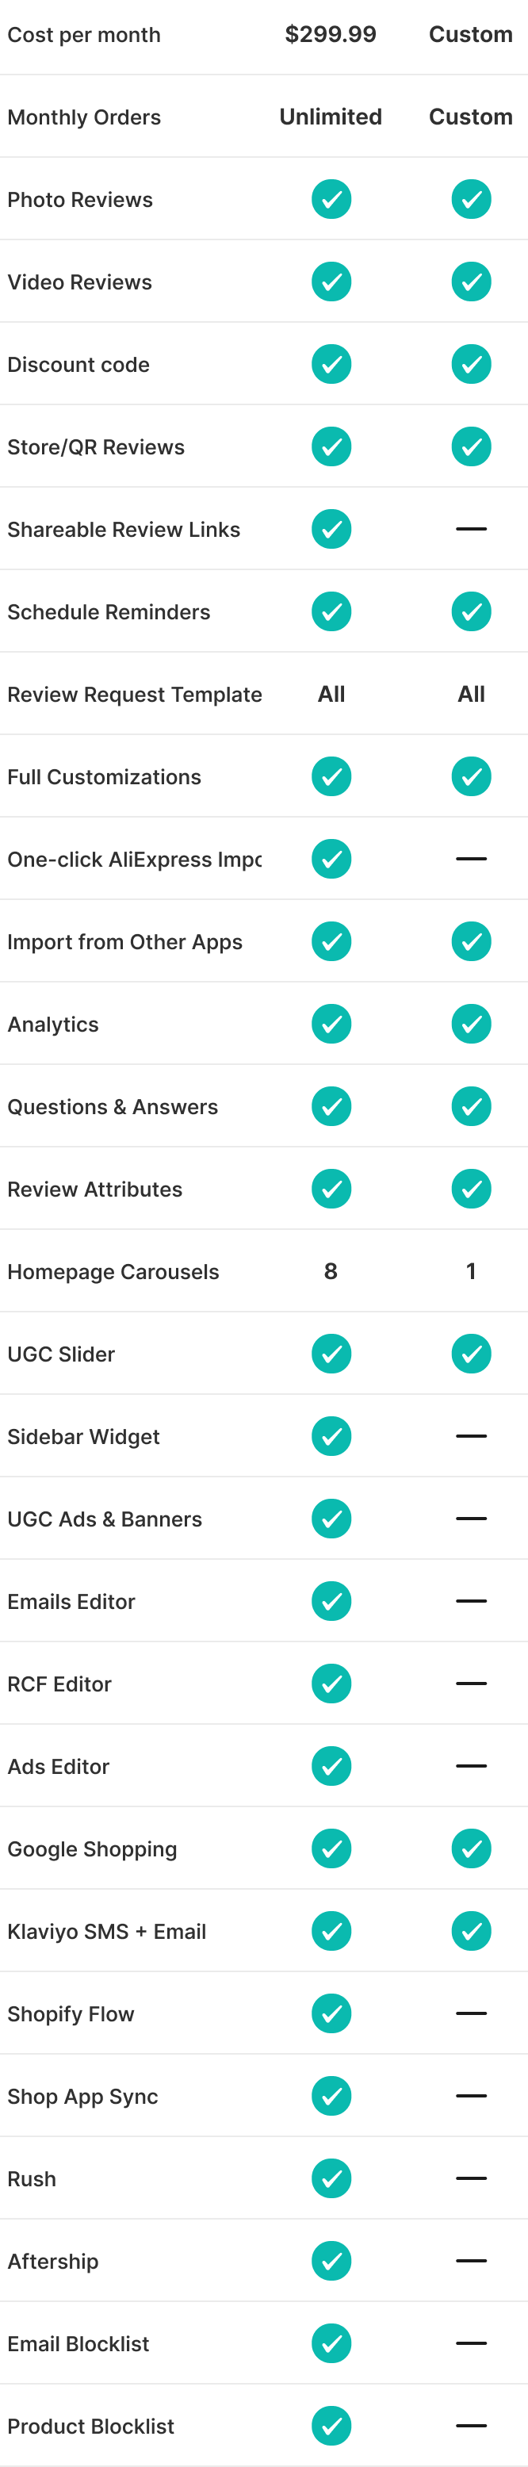
Task: Click the Klaviyo SMS + Email label
Action: (106, 1932)
